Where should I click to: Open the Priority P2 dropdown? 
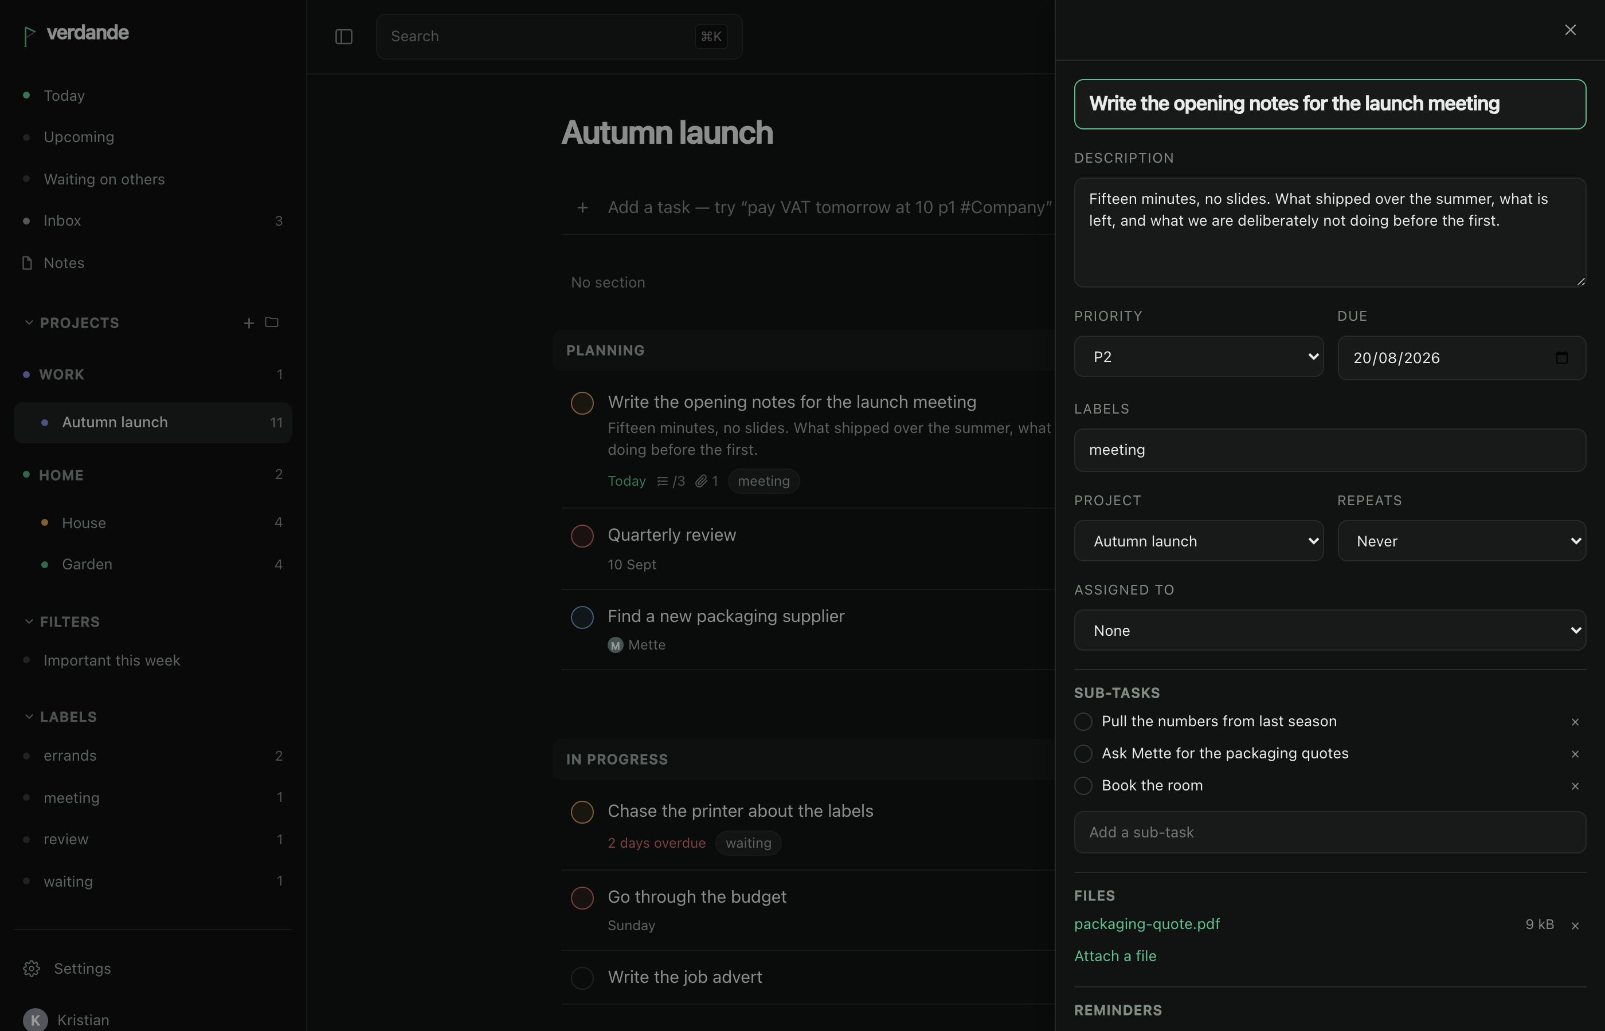tap(1199, 356)
